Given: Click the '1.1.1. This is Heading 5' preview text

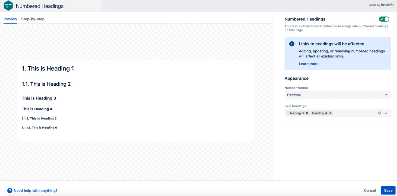Looking at the screenshot, I should coord(39,119).
